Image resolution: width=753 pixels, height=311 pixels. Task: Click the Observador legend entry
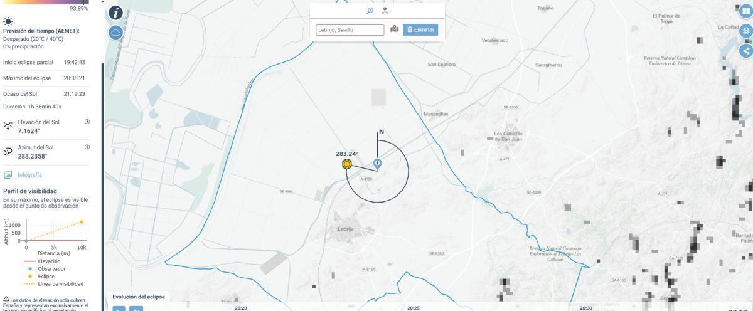tap(51, 268)
